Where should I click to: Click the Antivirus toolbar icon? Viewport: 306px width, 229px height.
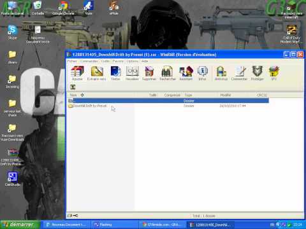click(x=221, y=73)
